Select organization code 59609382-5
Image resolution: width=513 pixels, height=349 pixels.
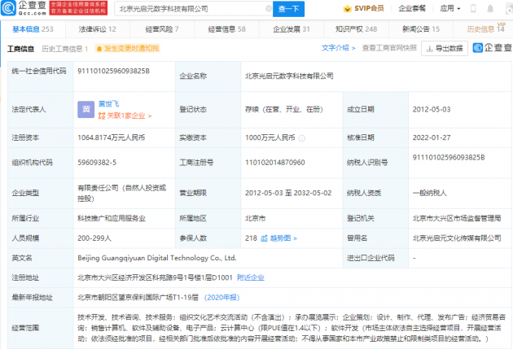pyautogui.click(x=97, y=163)
